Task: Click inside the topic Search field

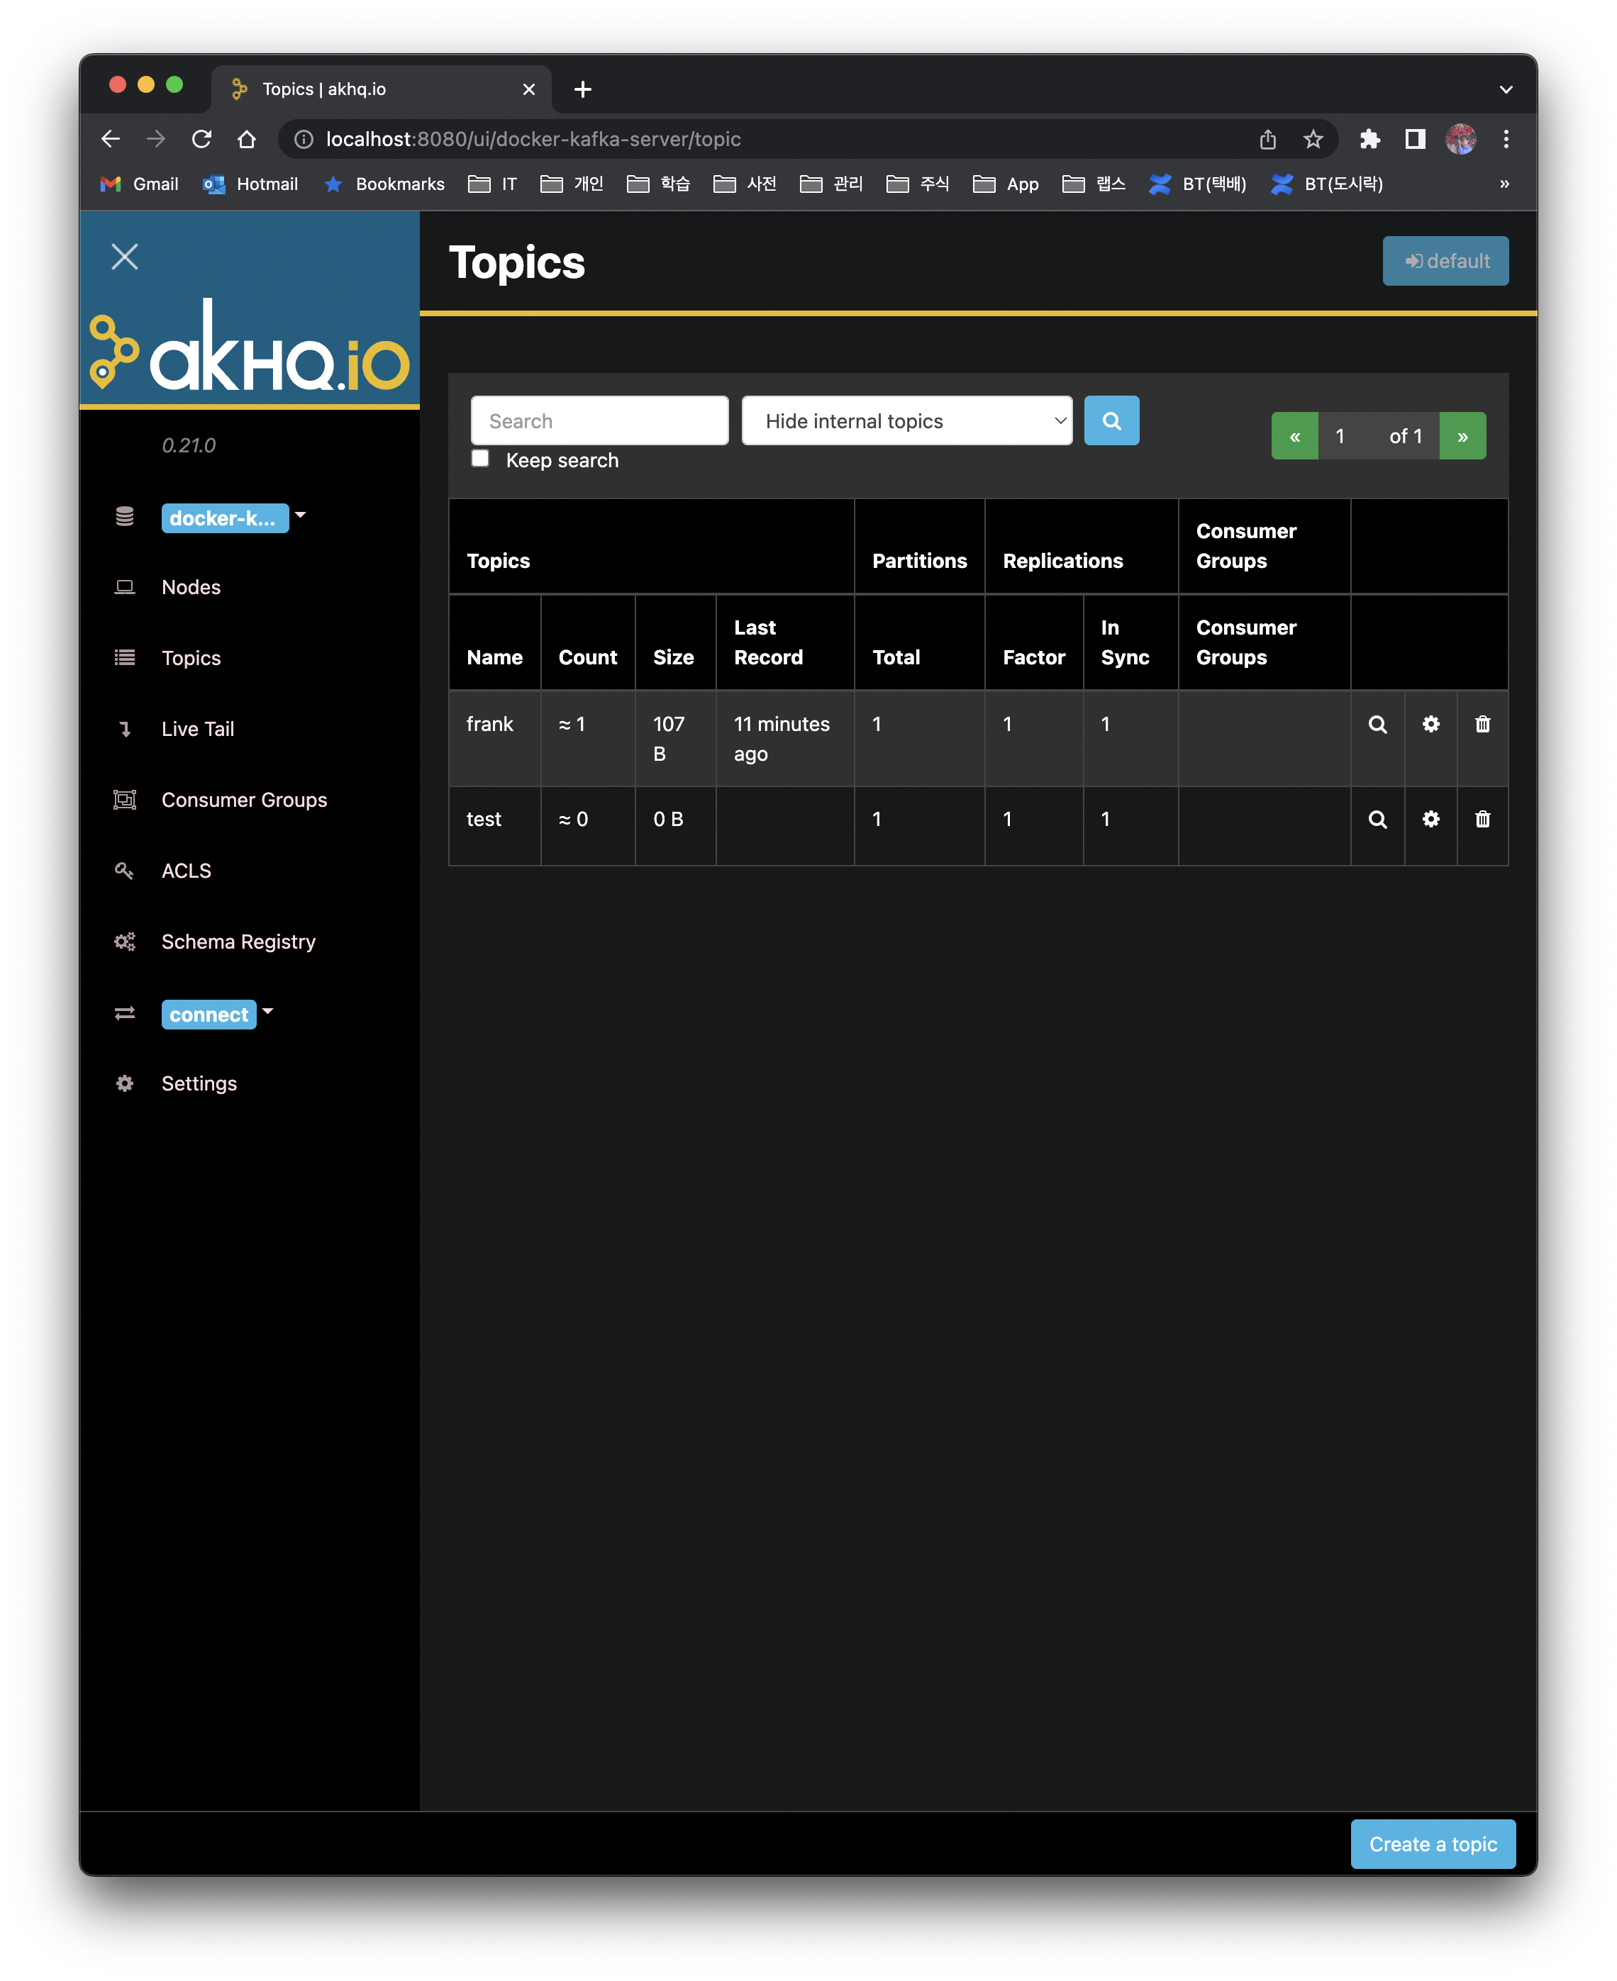Action: coord(599,420)
